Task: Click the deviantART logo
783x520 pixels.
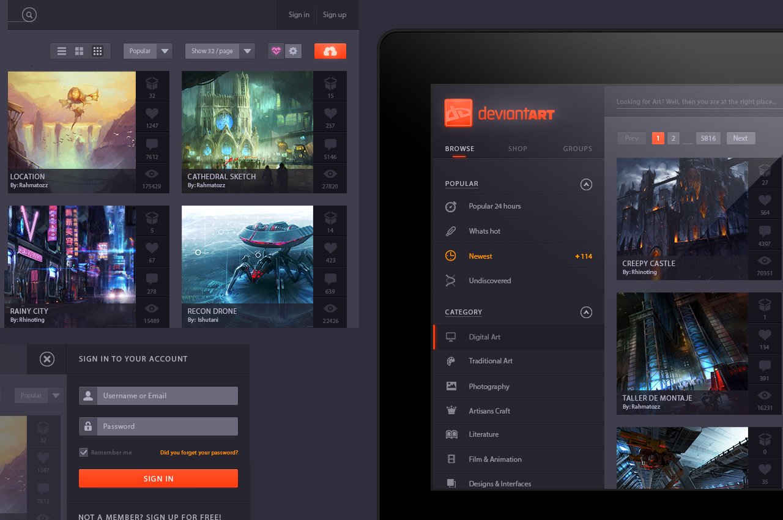Action: (500, 113)
